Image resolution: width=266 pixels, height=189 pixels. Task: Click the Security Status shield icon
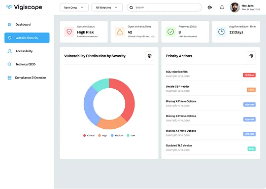pos(69,32)
